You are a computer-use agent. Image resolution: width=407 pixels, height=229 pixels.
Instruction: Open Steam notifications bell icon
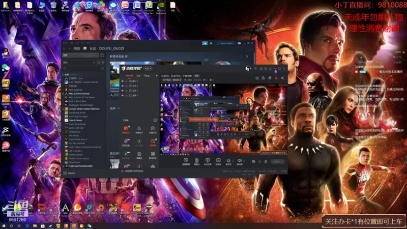click(211, 43)
